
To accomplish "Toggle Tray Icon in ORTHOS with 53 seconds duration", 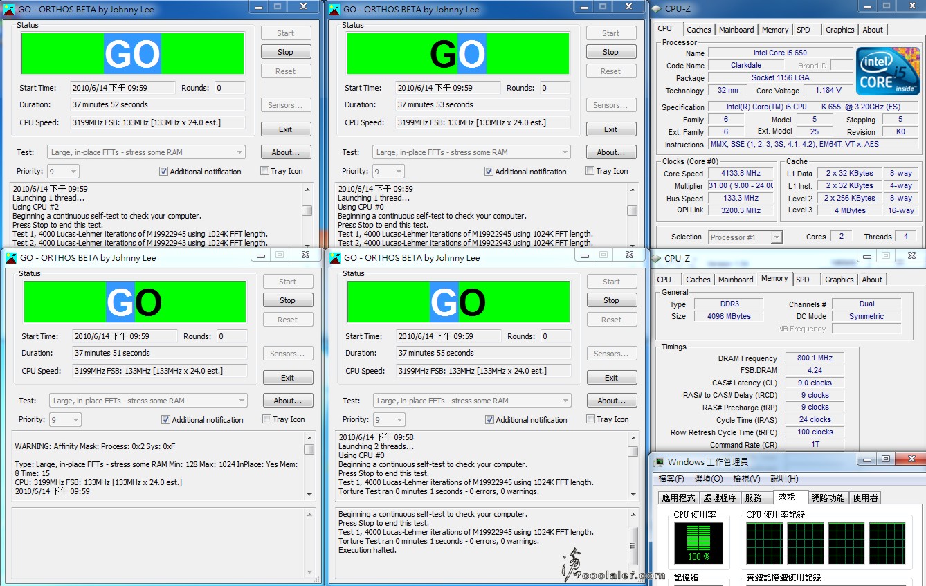I will click(x=590, y=171).
